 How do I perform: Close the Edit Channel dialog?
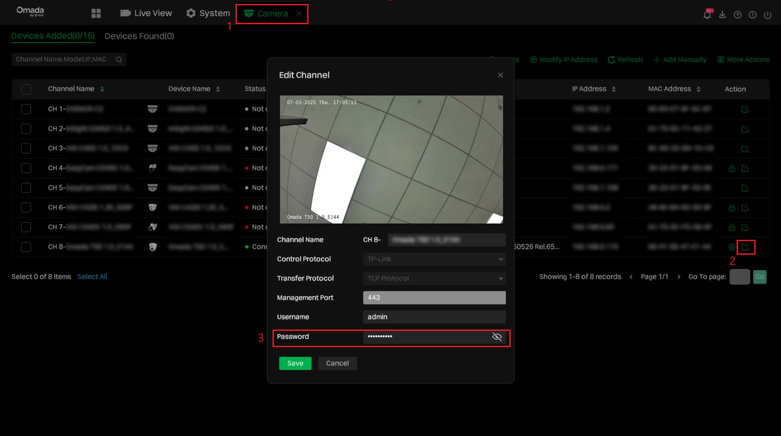(500, 75)
